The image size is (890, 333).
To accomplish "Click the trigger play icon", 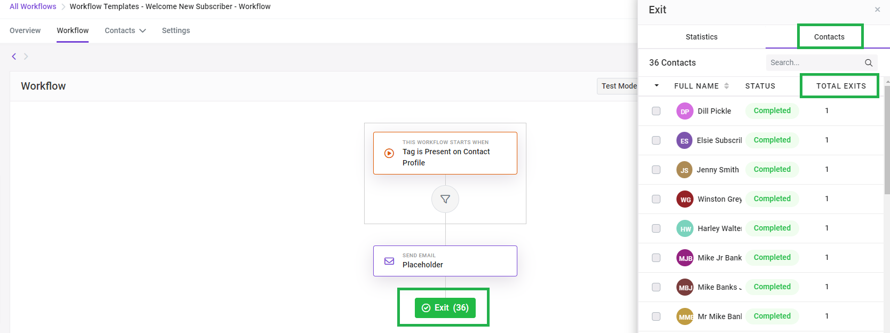I will 389,153.
